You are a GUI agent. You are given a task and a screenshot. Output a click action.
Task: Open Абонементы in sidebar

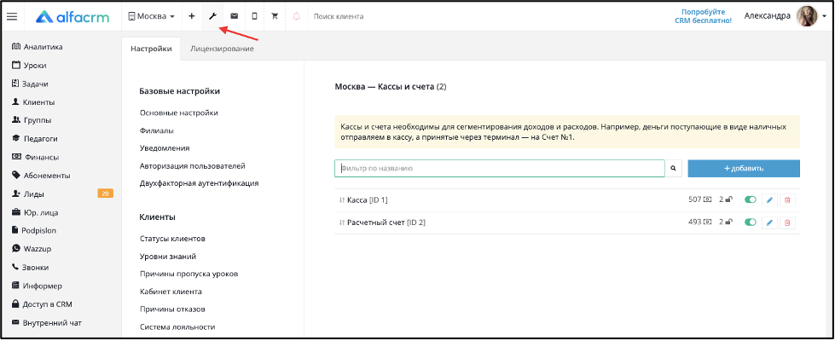coord(40,176)
